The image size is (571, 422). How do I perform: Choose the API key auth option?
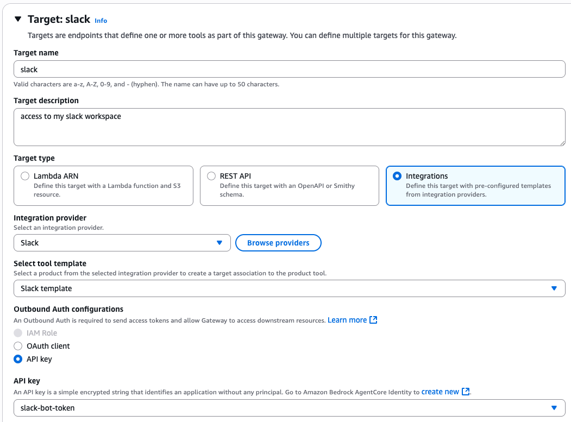(x=18, y=359)
